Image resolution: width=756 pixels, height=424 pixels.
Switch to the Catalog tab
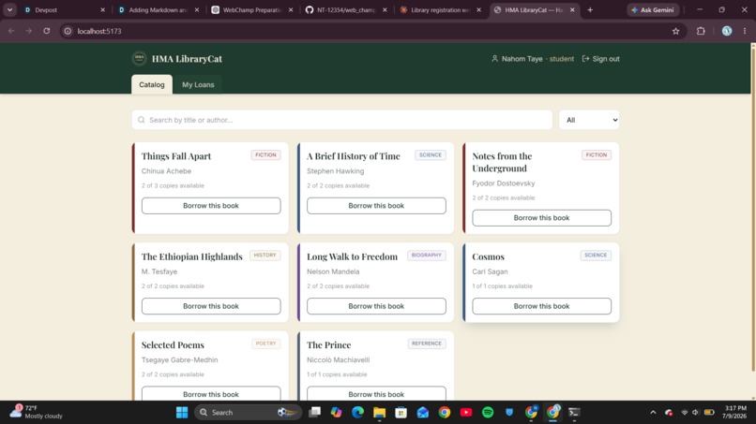(x=151, y=84)
